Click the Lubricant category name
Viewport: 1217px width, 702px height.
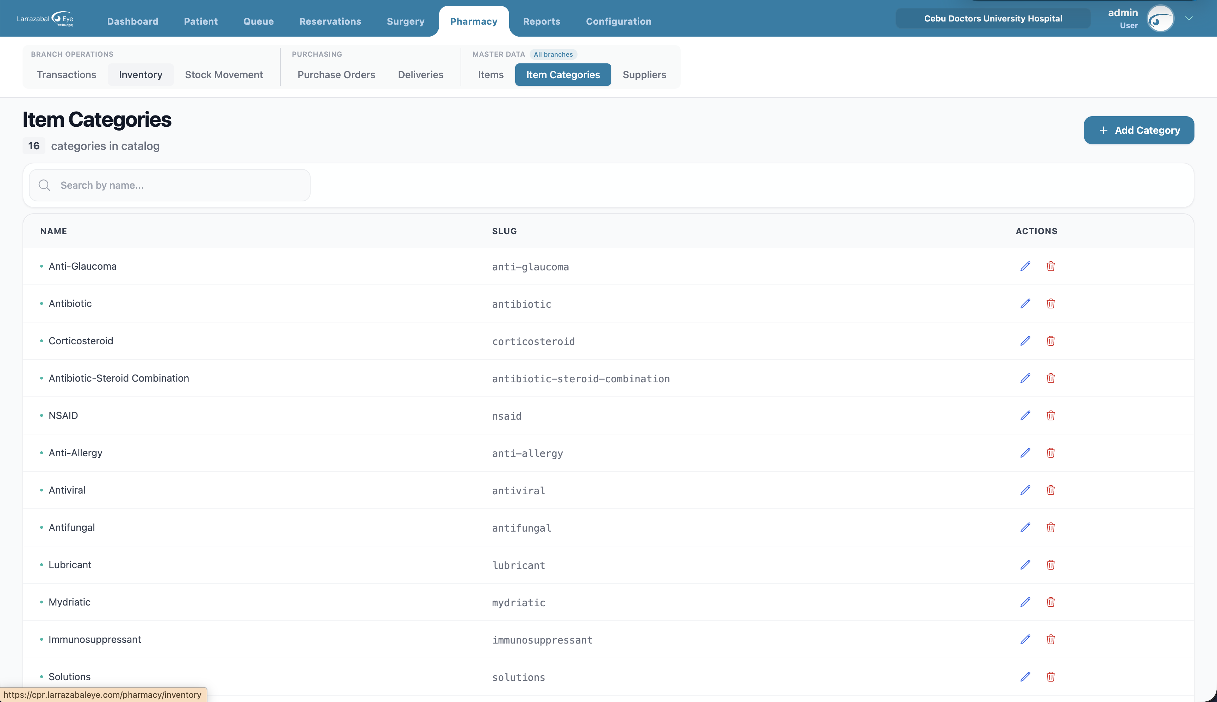70,565
